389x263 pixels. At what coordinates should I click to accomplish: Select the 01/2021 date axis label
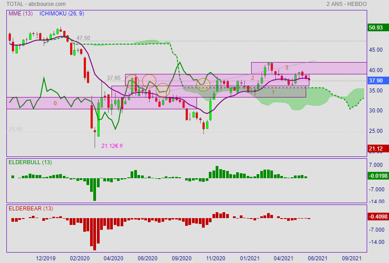pos(250,258)
